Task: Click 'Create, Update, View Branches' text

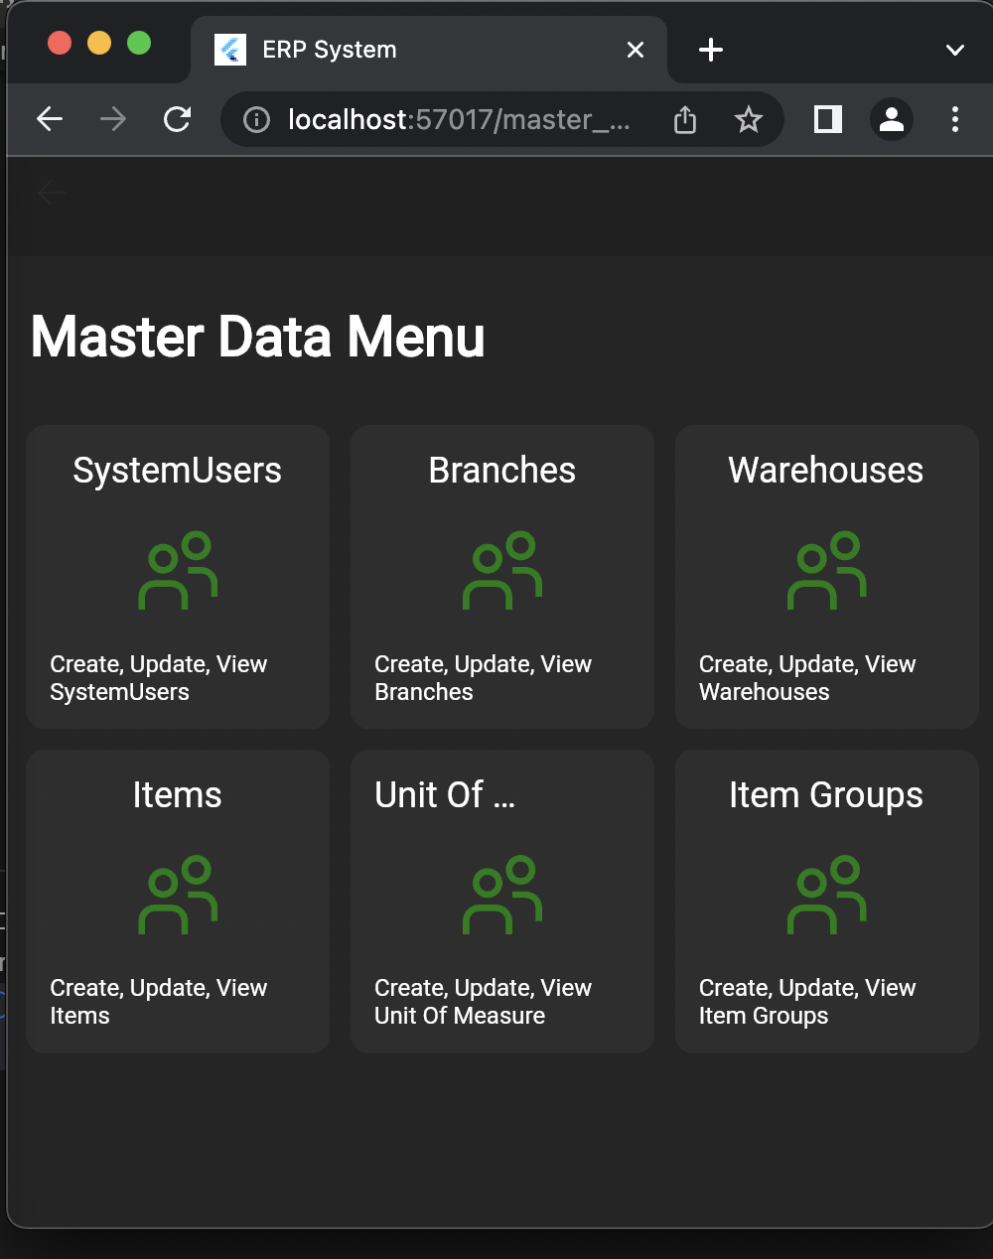Action: point(484,678)
